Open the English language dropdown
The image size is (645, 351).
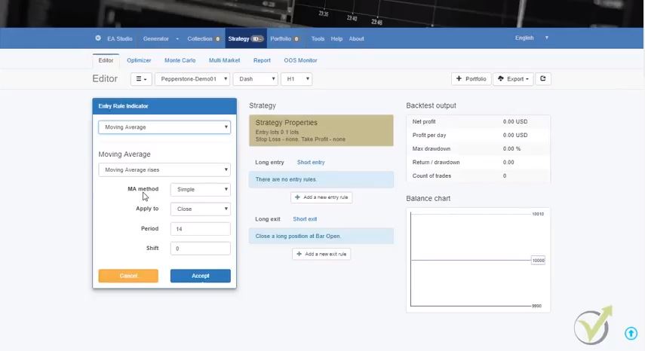point(532,38)
